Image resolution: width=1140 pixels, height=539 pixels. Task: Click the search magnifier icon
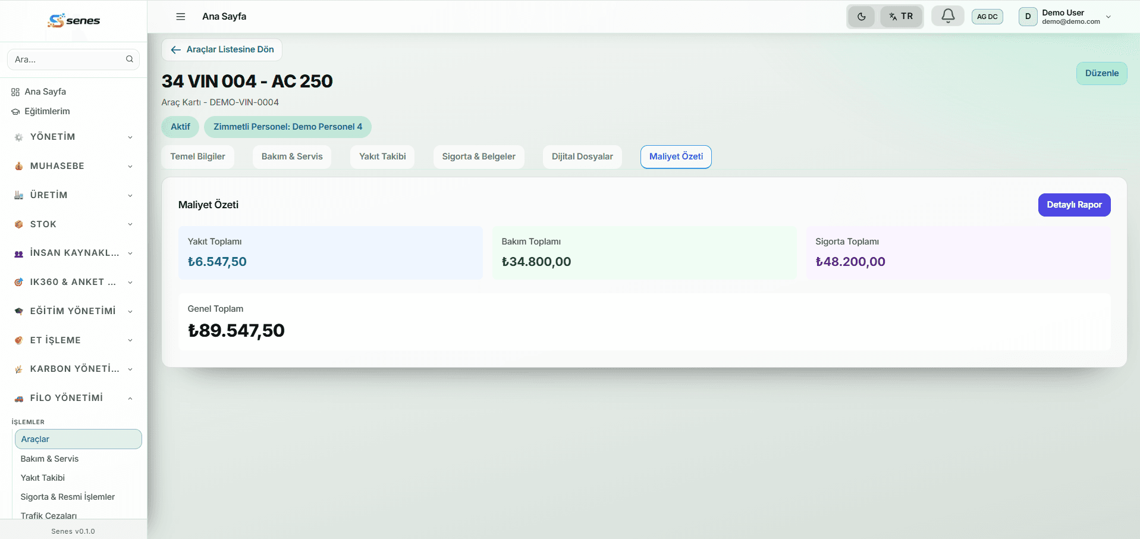(130, 59)
